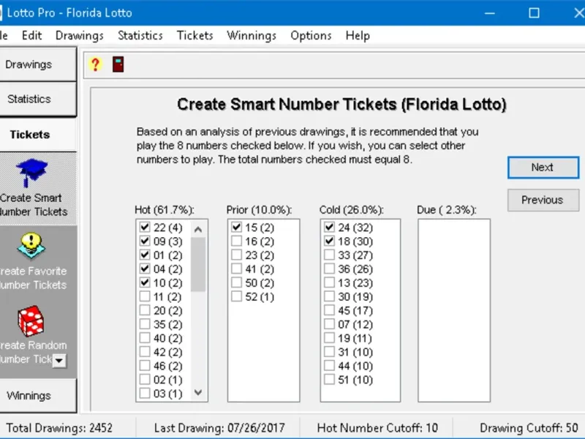The image size is (585, 439).
Task: Open the Drawings menu
Action: tap(80, 35)
